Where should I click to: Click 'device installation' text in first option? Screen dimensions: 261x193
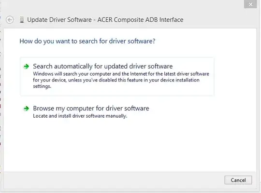180,80
